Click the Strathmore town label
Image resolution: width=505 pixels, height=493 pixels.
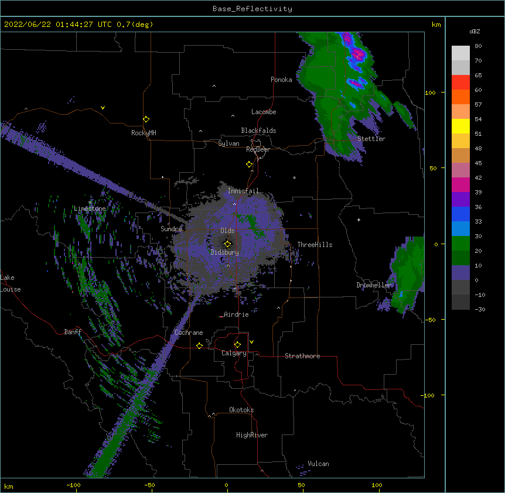tap(302, 356)
